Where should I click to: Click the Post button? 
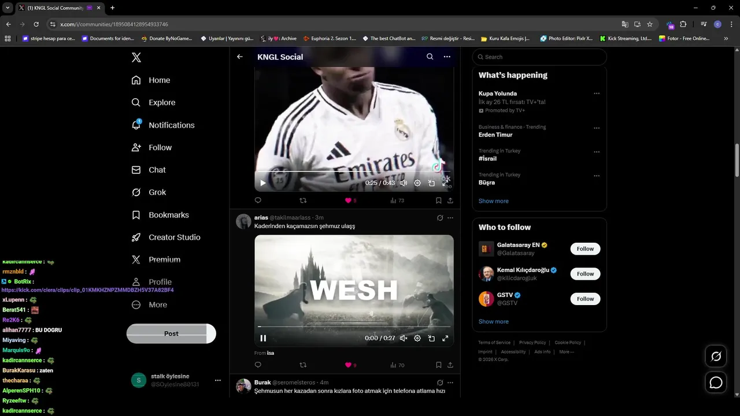point(171,333)
